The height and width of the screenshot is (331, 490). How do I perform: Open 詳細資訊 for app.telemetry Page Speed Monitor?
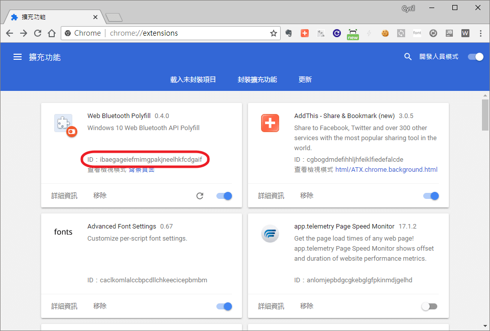(271, 306)
